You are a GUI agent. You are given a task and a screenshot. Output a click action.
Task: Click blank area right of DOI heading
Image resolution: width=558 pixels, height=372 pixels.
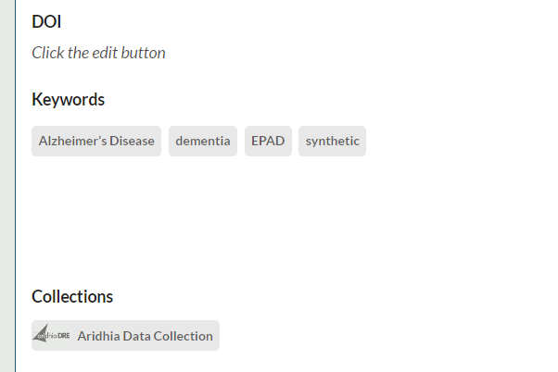pos(278,21)
